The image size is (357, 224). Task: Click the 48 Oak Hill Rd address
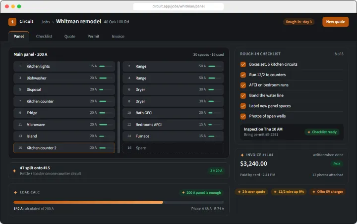click(x=117, y=22)
